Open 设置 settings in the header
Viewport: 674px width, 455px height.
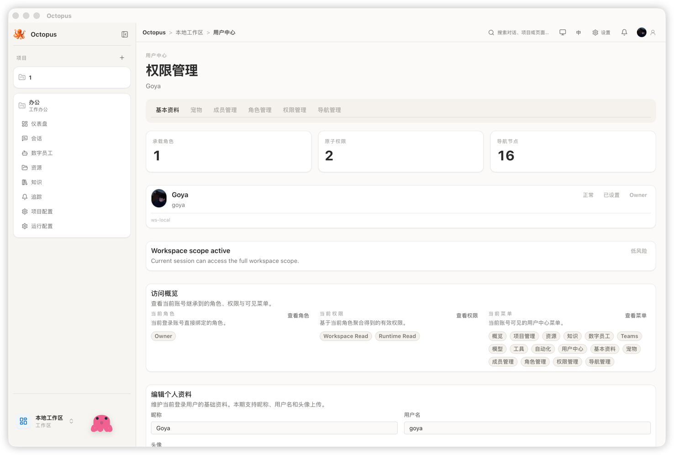(601, 32)
